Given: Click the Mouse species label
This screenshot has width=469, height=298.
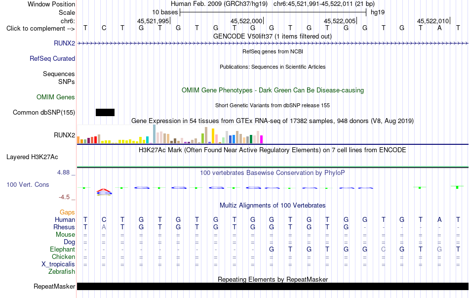Looking at the screenshot, I should [65, 235].
